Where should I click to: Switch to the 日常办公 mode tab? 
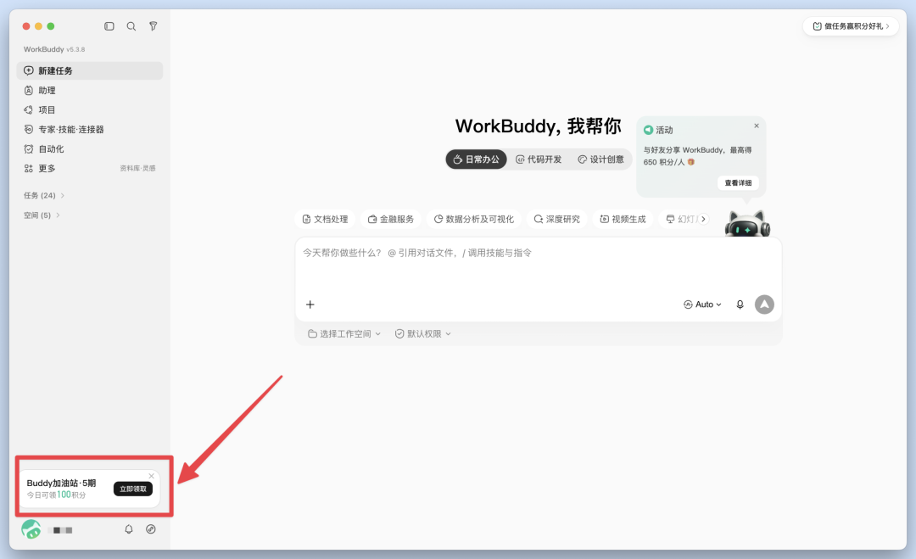476,159
